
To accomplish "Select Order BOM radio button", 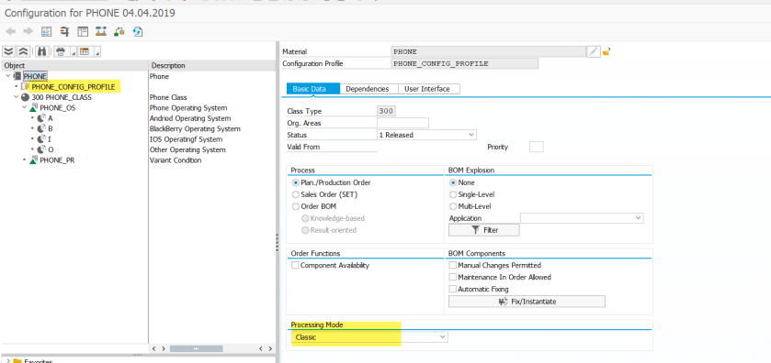I will point(296,206).
